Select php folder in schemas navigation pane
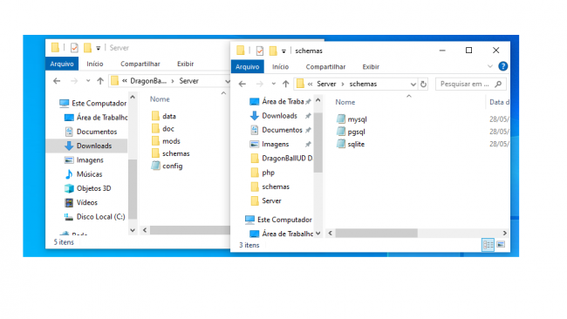Viewport: 567px width, 319px height. click(x=263, y=173)
